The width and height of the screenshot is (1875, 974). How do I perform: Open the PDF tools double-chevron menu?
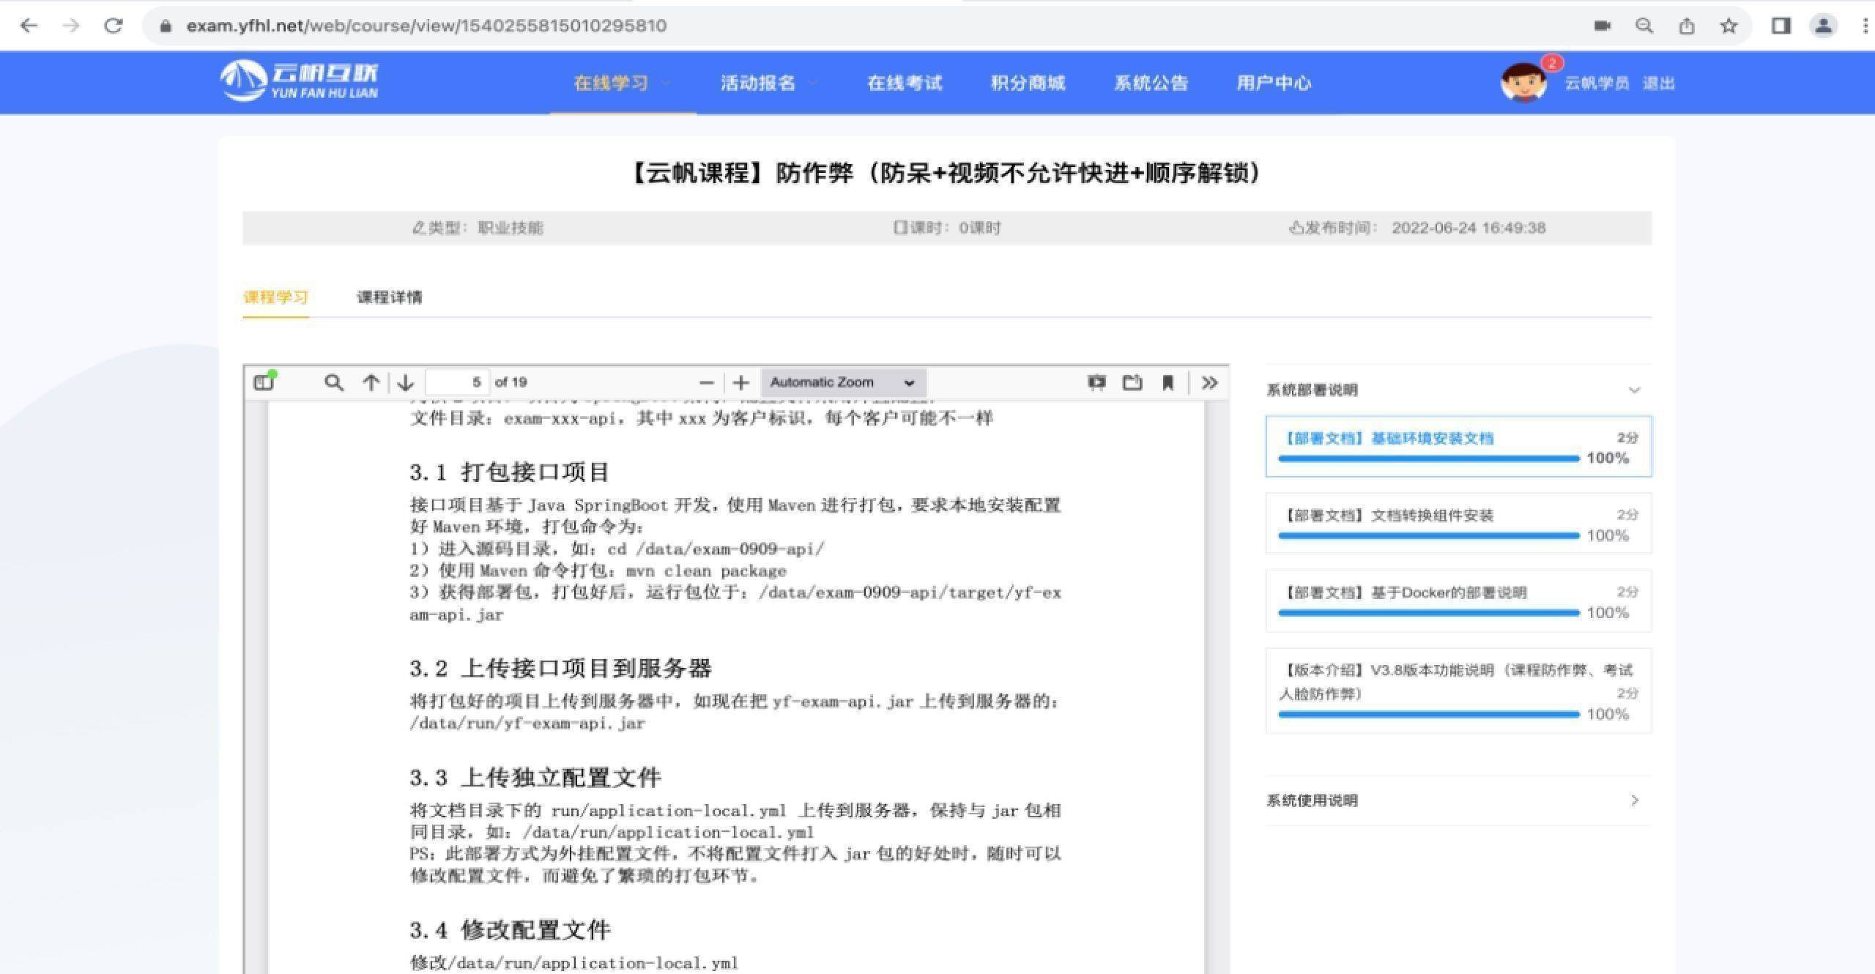(1209, 382)
